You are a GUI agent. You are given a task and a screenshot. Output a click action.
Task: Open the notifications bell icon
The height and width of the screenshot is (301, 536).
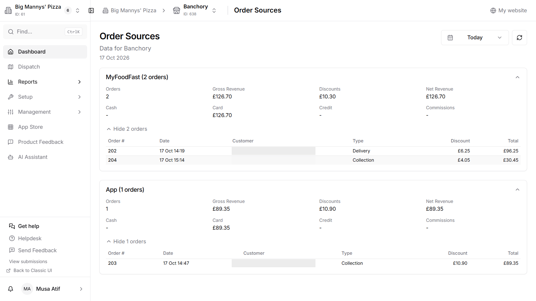click(x=11, y=289)
